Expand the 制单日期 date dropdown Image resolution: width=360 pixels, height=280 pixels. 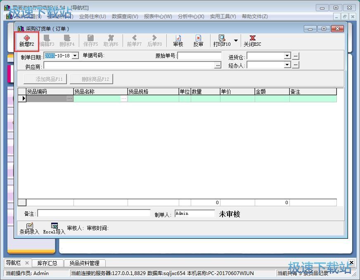point(75,56)
